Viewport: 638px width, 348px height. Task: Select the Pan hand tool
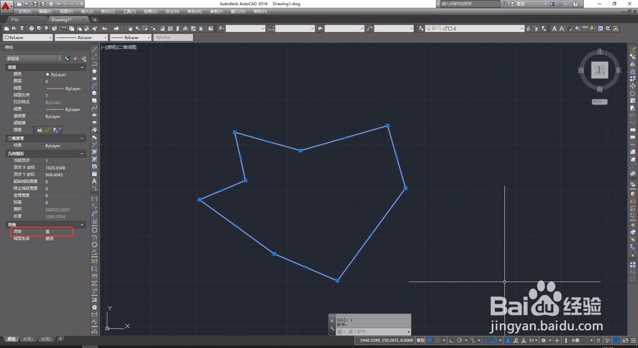[x=130, y=29]
